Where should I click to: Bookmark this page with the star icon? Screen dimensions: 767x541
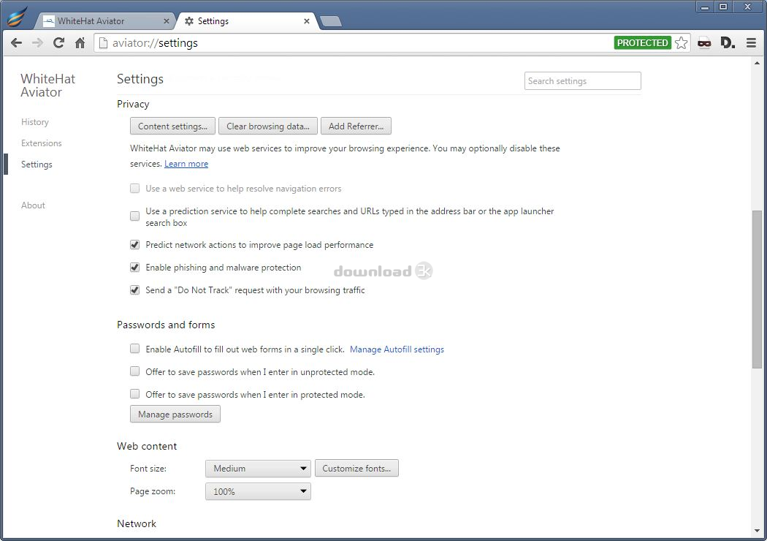(x=681, y=43)
